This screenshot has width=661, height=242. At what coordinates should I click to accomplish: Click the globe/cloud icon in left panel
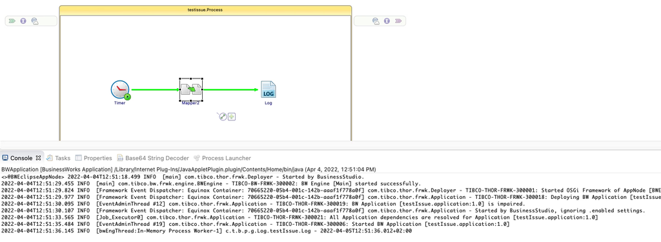point(35,21)
